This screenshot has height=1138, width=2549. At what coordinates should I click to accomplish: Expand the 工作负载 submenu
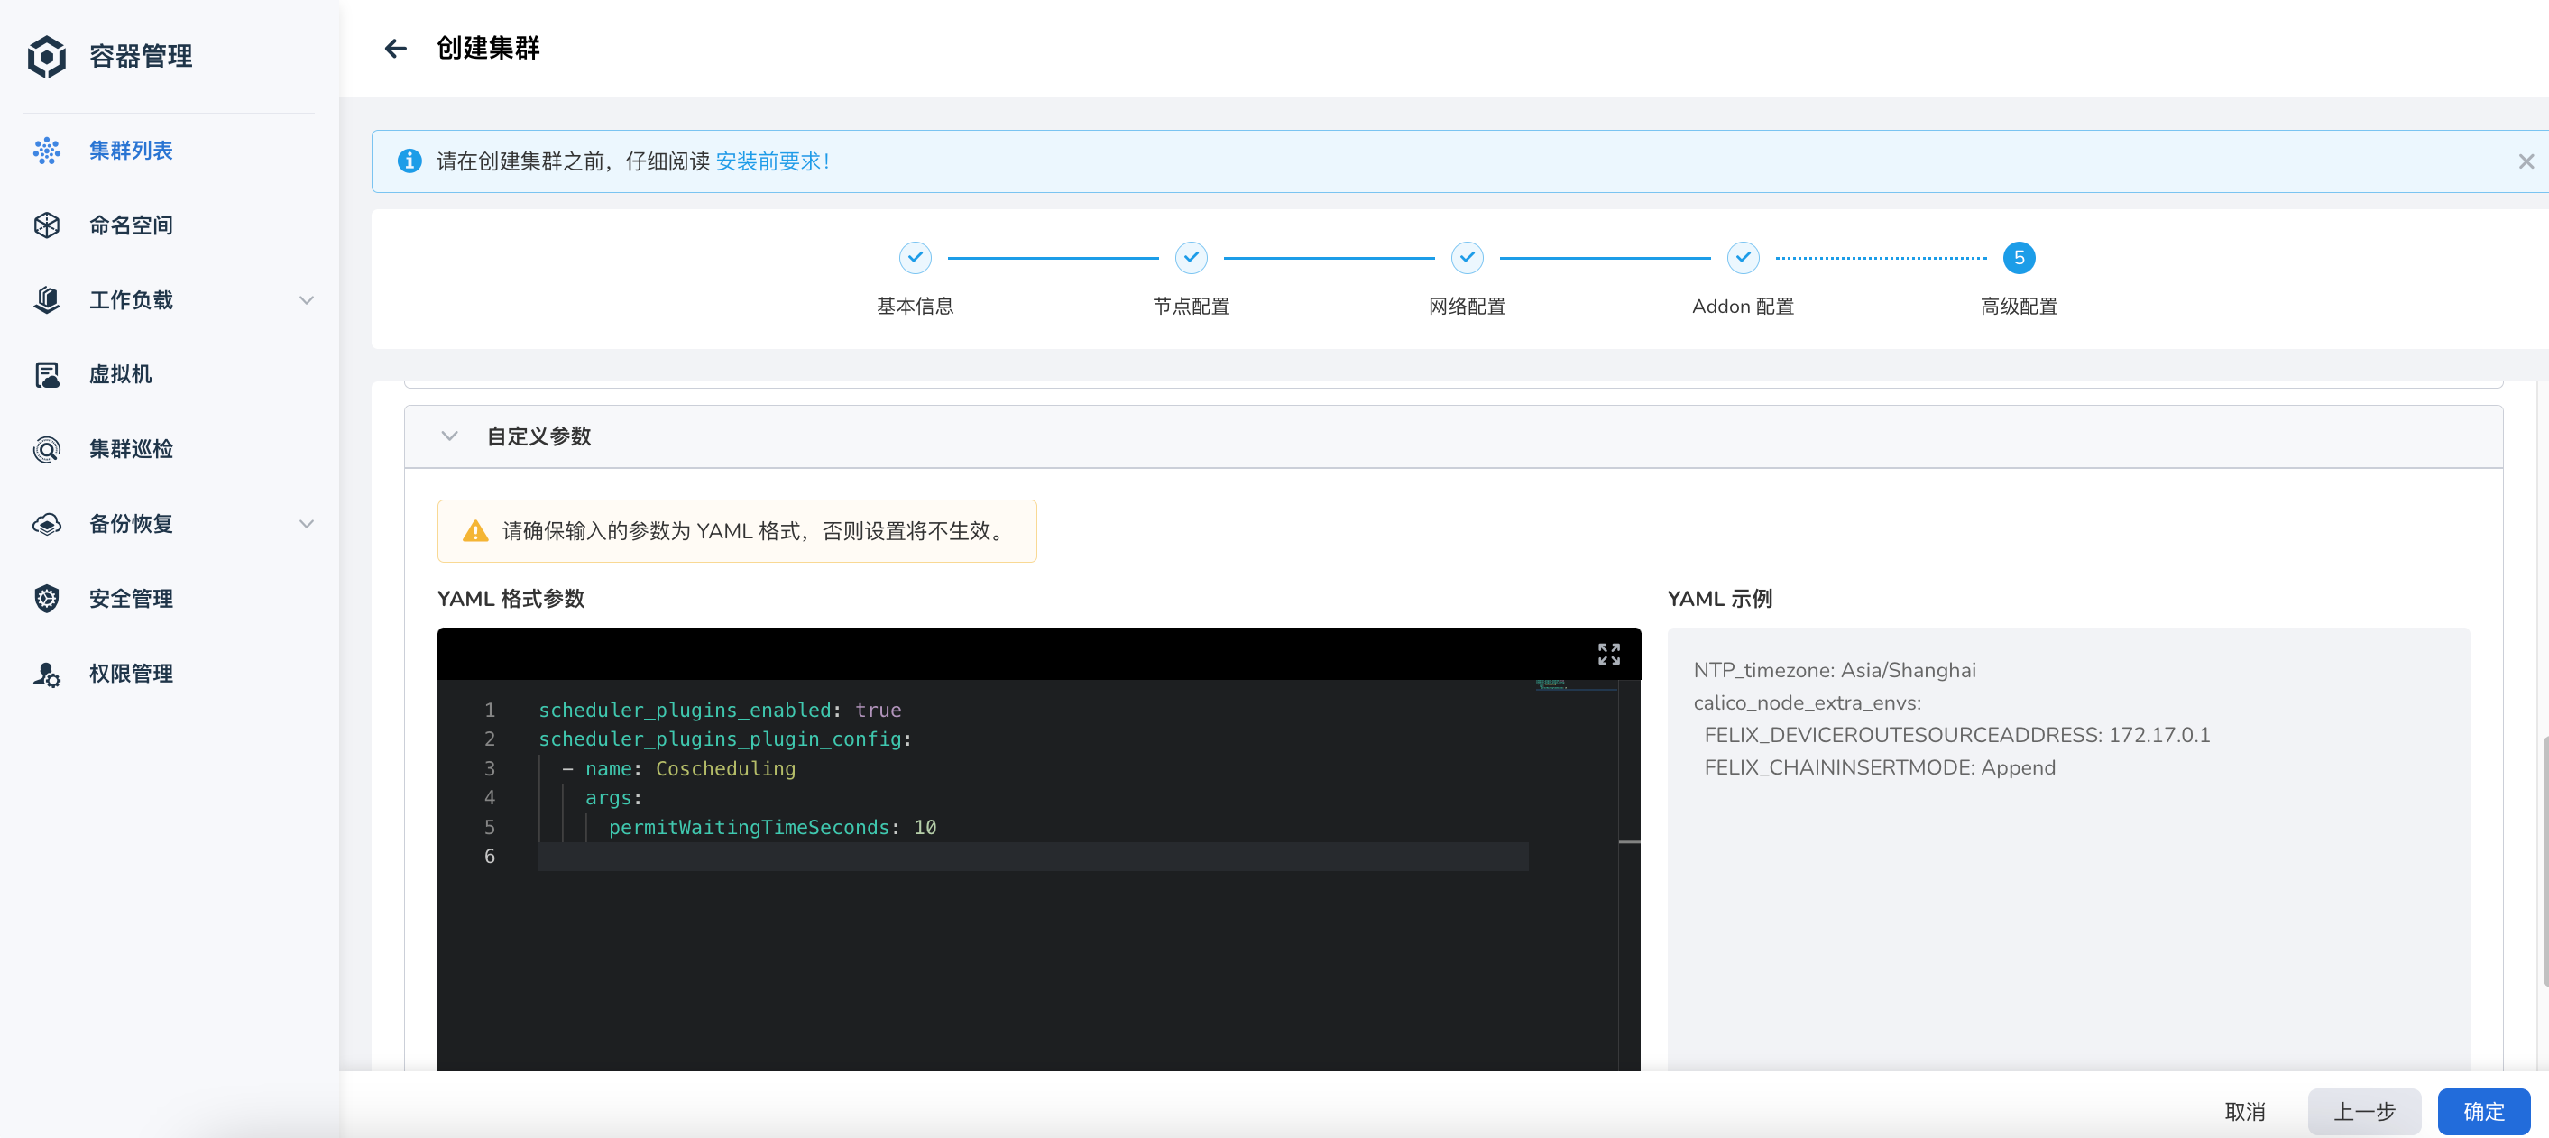tap(307, 300)
